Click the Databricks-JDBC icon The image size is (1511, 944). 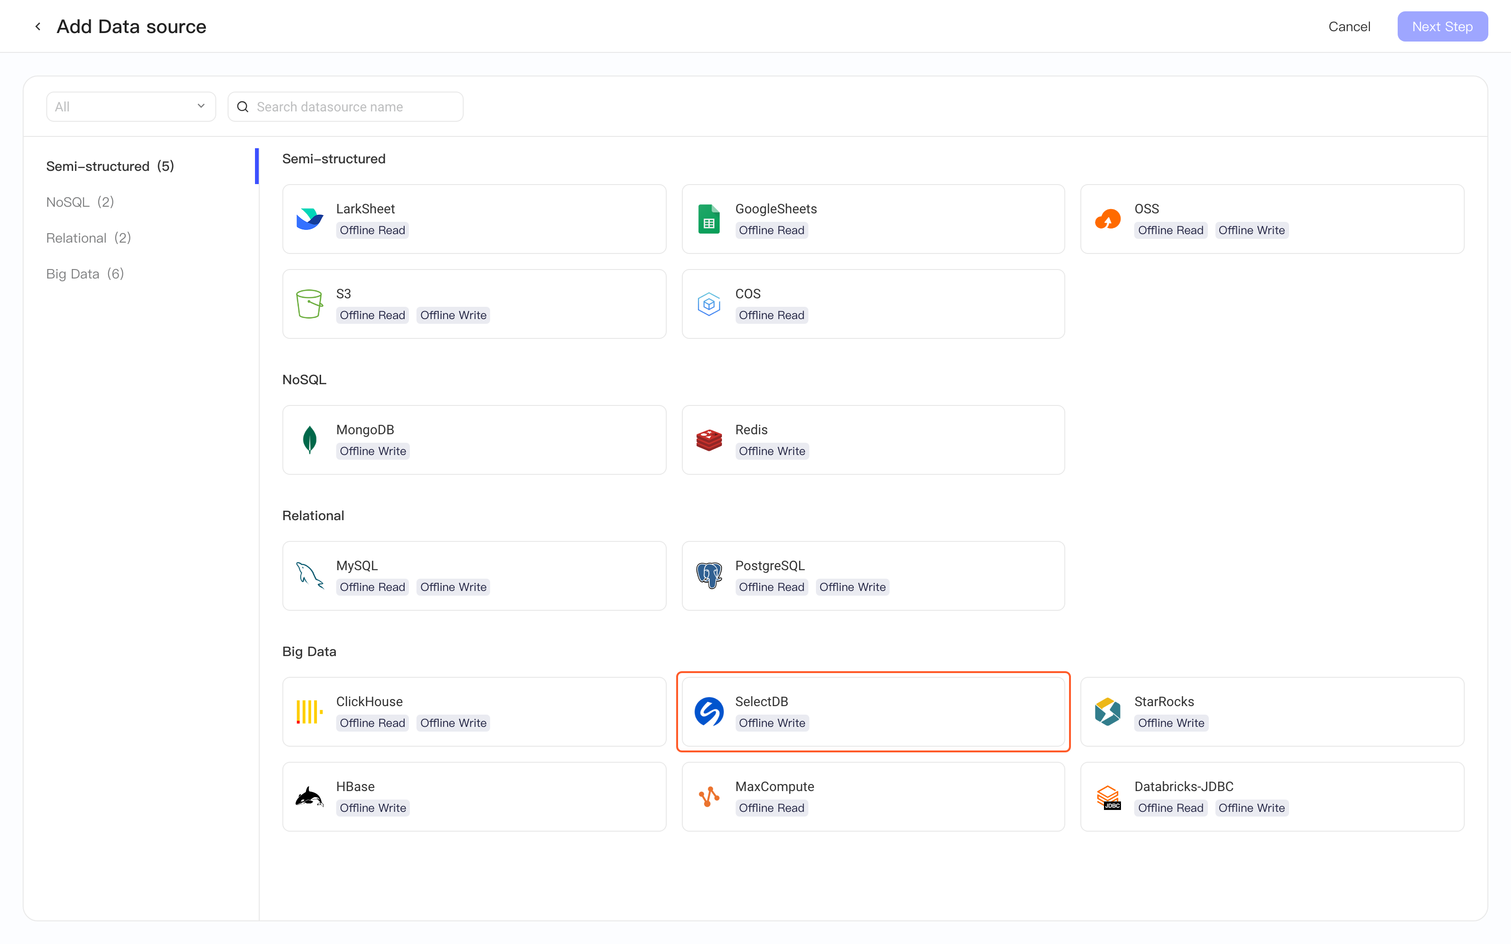[1108, 797]
